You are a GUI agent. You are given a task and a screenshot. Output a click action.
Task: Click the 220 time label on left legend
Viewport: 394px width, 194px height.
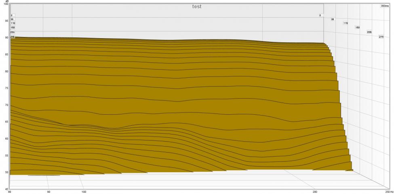point(13,32)
